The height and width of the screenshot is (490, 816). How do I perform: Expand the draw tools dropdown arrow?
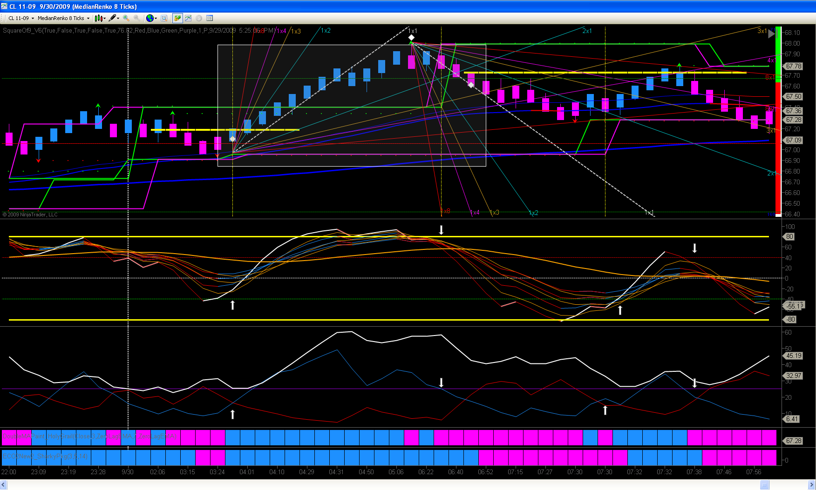(x=118, y=18)
